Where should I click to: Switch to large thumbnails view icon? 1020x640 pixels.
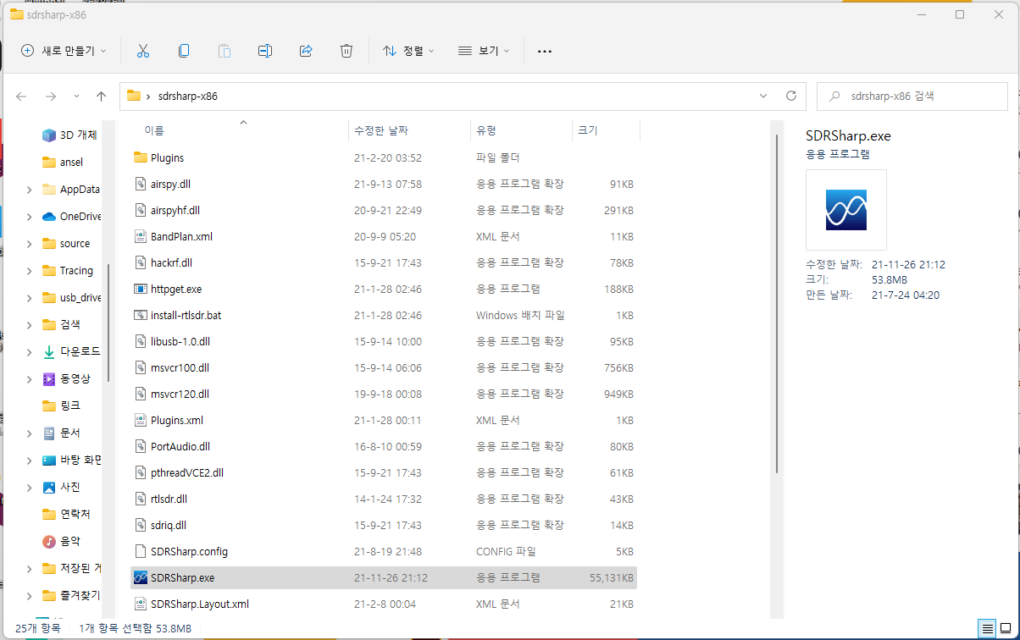1005,629
